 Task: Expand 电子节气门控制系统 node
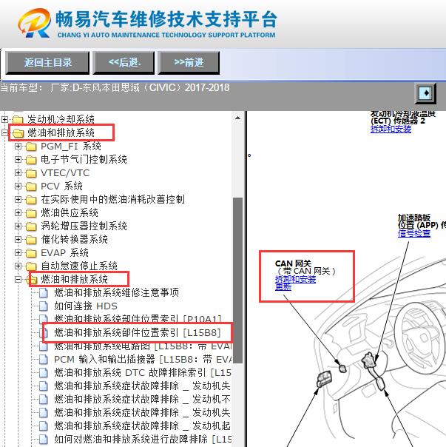coord(18,159)
